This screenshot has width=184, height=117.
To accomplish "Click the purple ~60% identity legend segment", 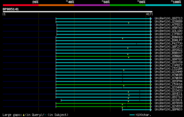I will coord(92,5).
